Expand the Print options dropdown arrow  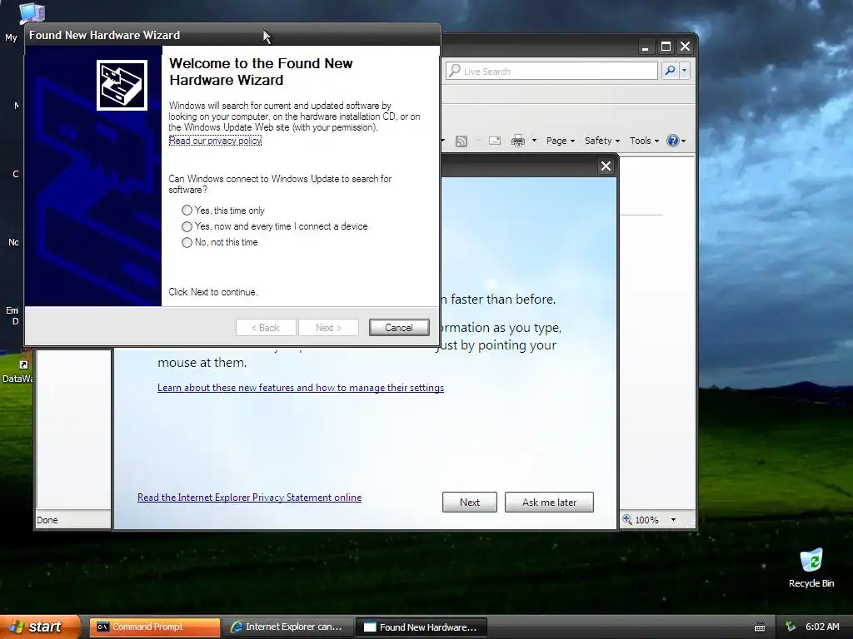pos(534,141)
